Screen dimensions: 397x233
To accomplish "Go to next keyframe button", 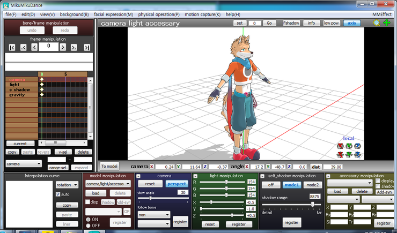I will [73, 47].
